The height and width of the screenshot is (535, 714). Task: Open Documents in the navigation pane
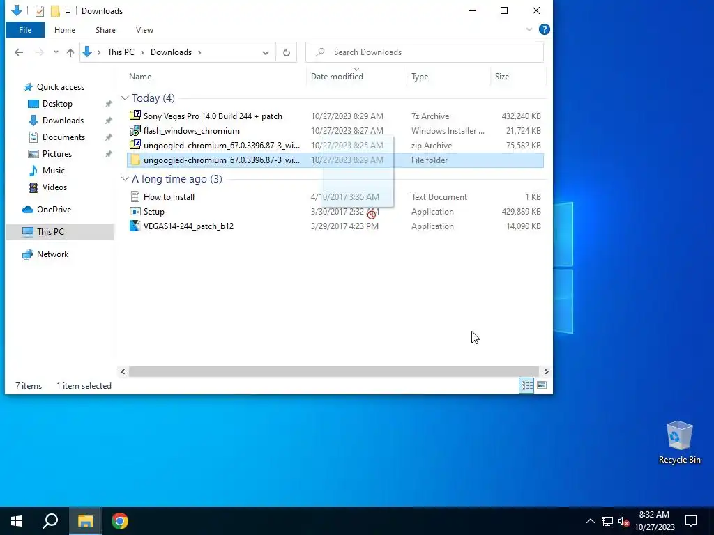[63, 137]
